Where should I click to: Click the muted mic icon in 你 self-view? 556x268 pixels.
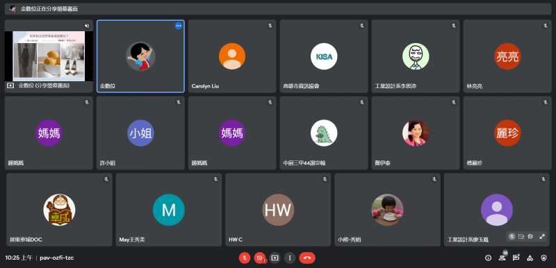pos(512,237)
